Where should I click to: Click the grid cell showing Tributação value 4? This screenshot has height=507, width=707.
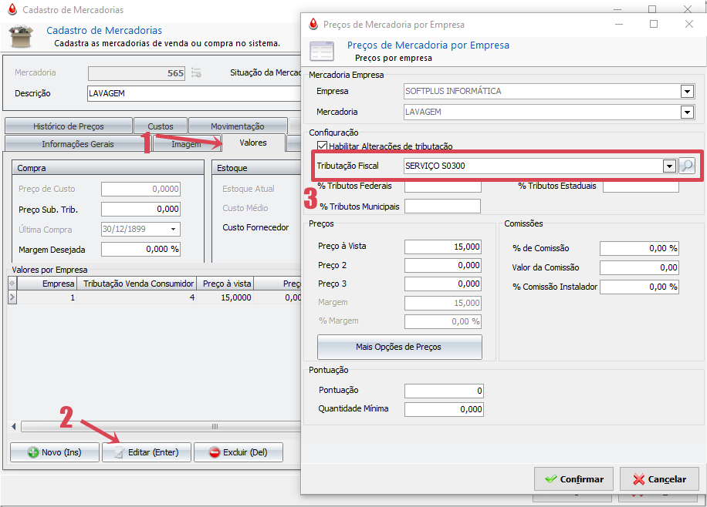137,297
